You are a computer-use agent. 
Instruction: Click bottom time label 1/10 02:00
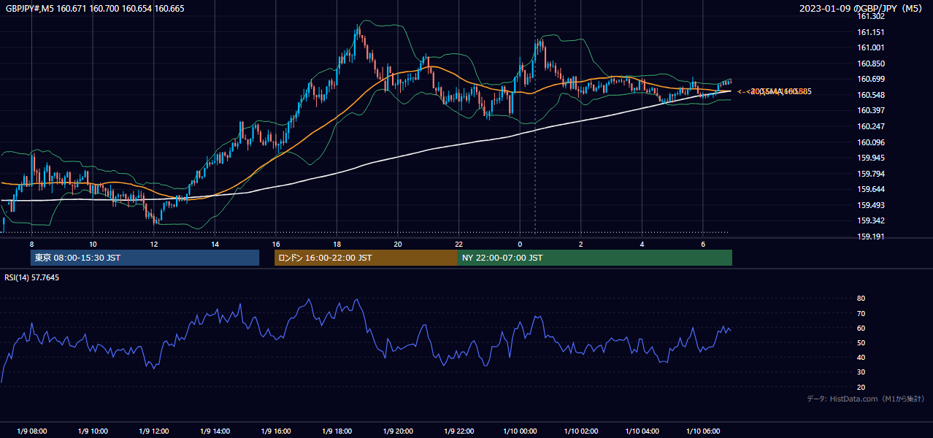click(x=581, y=431)
